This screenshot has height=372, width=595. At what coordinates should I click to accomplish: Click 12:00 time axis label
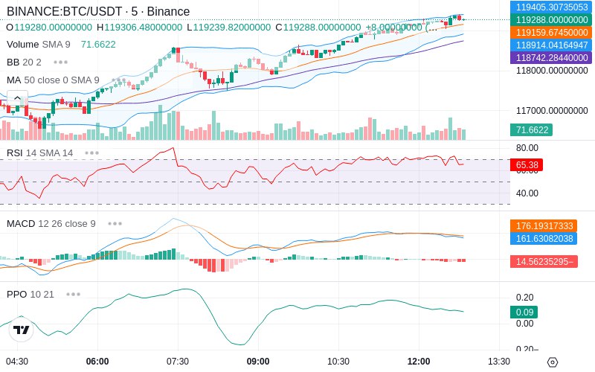pos(419,362)
